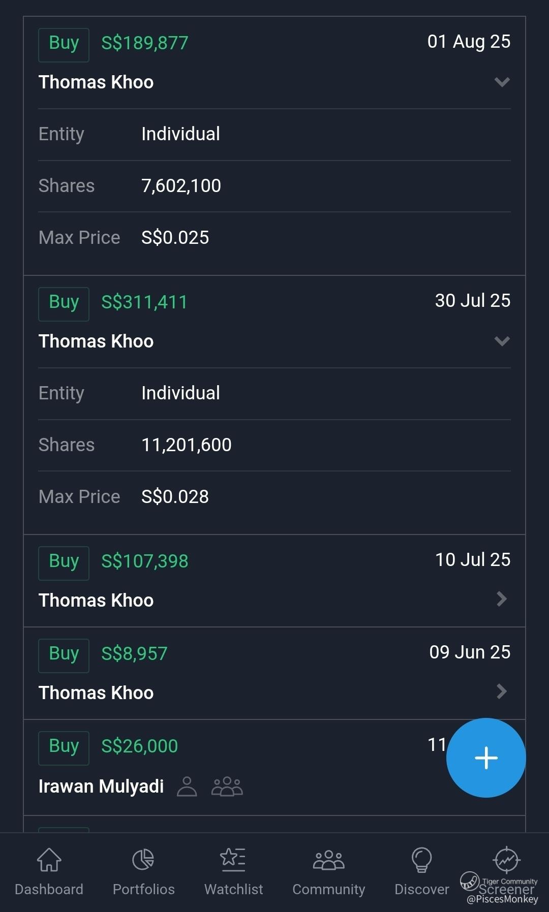
Task: Open the Community people icon
Action: pos(328,860)
